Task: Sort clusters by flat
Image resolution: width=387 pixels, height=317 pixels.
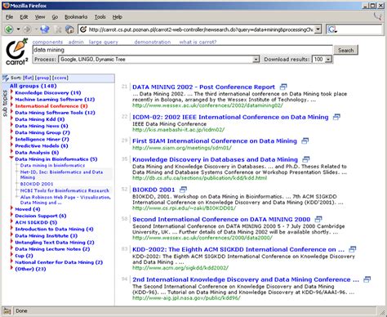Action: coord(29,78)
